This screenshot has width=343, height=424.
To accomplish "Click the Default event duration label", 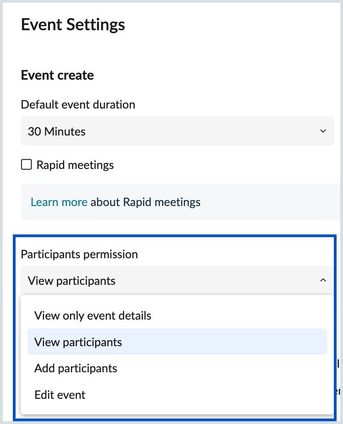I will pyautogui.click(x=78, y=104).
